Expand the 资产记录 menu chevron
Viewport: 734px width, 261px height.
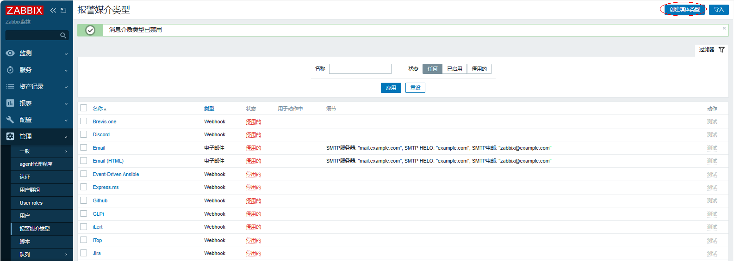coord(66,87)
